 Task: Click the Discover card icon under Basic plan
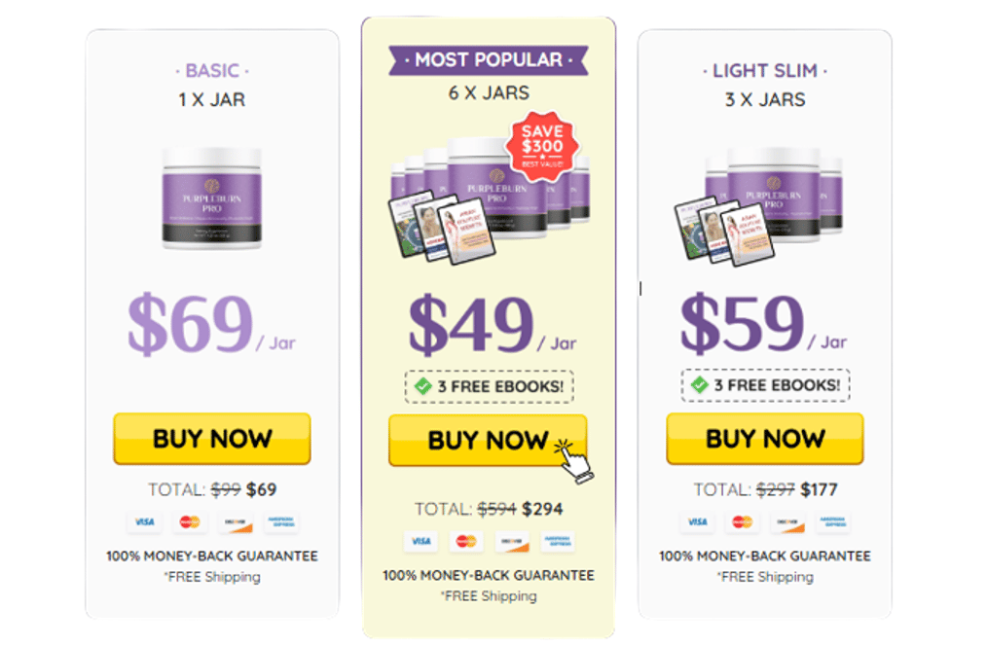pyautogui.click(x=236, y=522)
